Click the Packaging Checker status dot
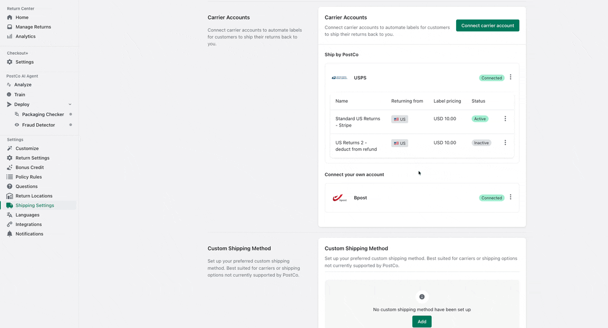The width and height of the screenshot is (608, 328). tap(71, 114)
